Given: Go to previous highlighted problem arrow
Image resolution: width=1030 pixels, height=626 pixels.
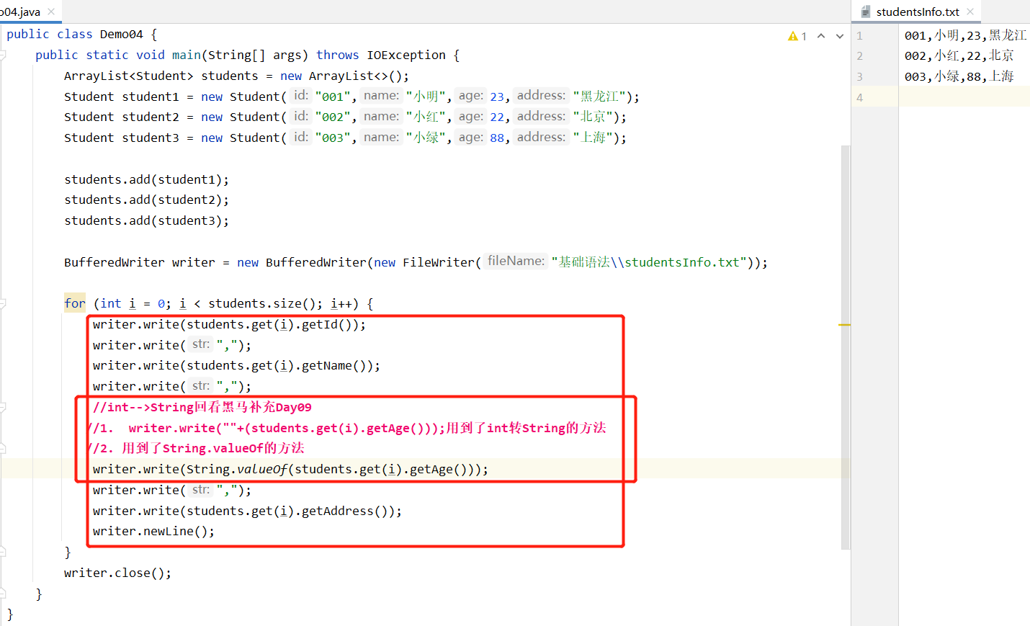Looking at the screenshot, I should point(821,36).
